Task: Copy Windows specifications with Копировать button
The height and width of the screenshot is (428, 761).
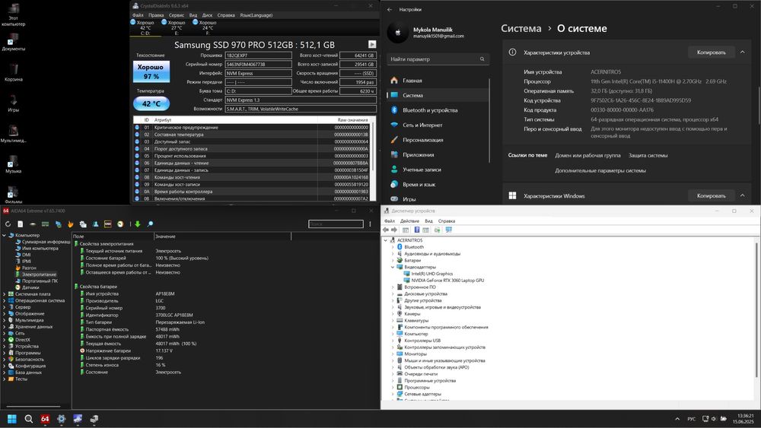Action: pos(711,196)
